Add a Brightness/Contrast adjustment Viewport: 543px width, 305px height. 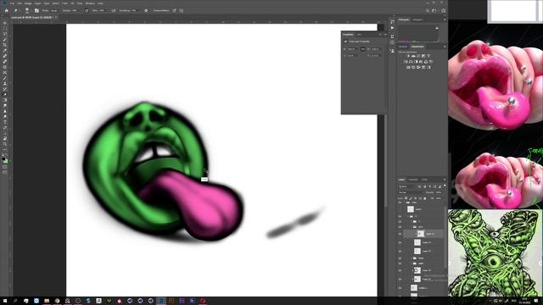(408, 56)
